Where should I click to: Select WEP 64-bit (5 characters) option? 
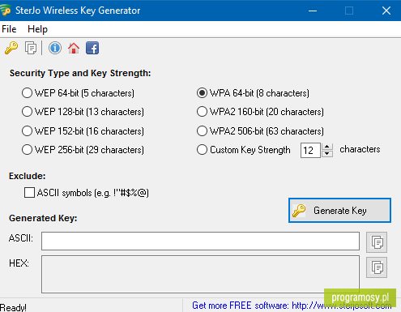point(78,93)
